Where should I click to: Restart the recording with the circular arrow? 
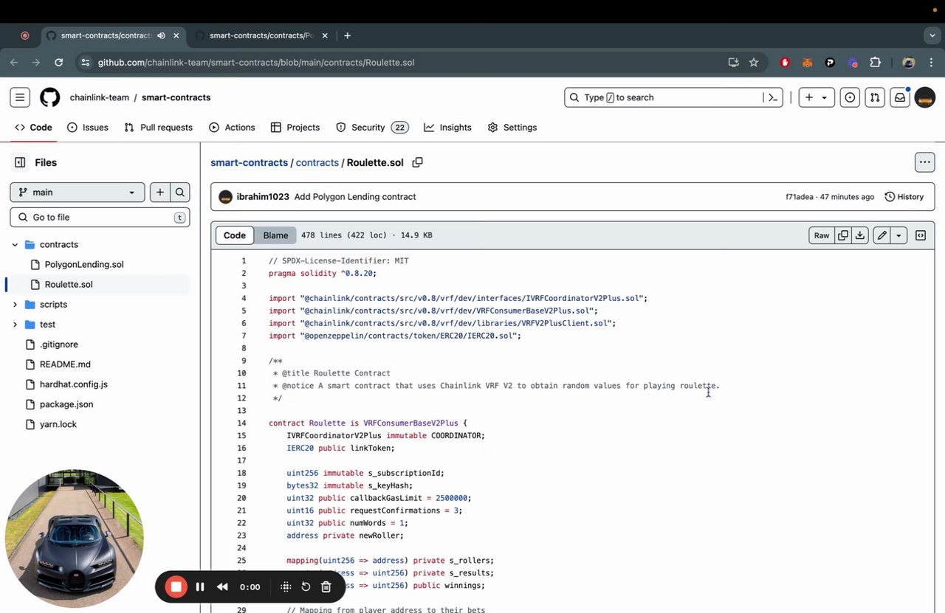pos(306,587)
